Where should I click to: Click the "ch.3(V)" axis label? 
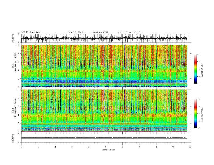(13, 138)
